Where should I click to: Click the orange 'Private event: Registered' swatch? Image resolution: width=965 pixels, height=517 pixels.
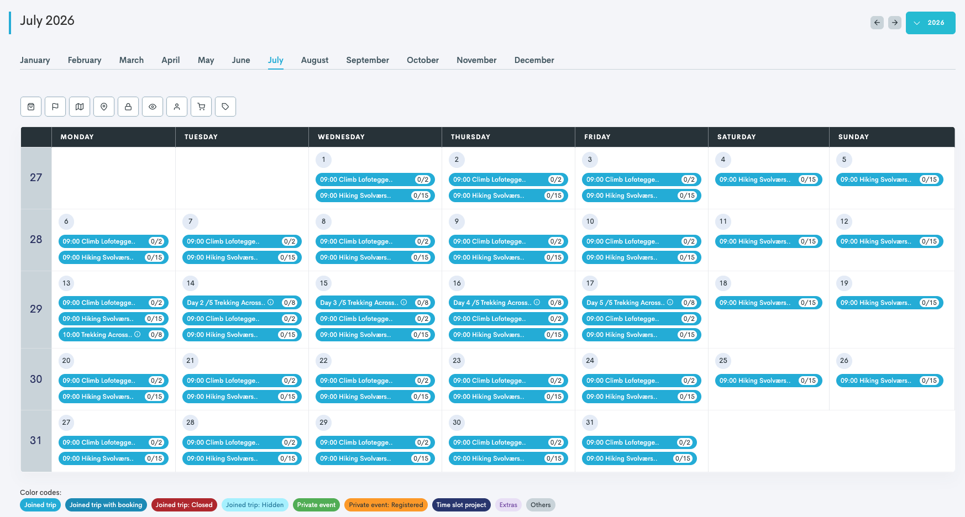pyautogui.click(x=386, y=505)
